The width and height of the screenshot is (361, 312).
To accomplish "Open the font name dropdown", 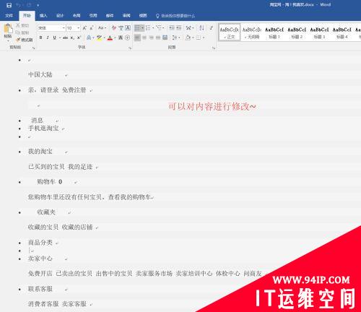I will click(64, 28).
